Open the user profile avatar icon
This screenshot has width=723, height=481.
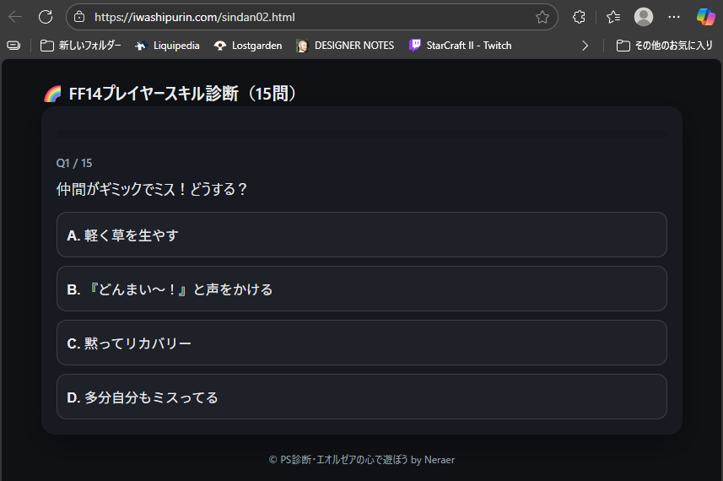[x=644, y=17]
